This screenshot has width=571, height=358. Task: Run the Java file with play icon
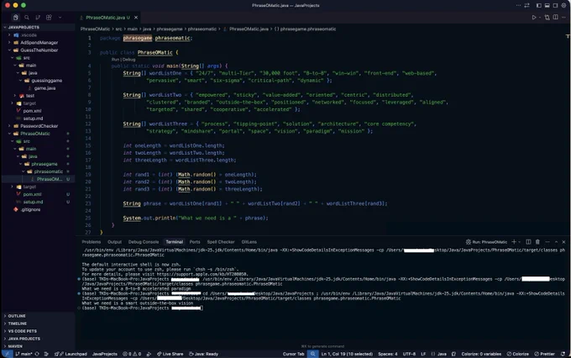[533, 17]
